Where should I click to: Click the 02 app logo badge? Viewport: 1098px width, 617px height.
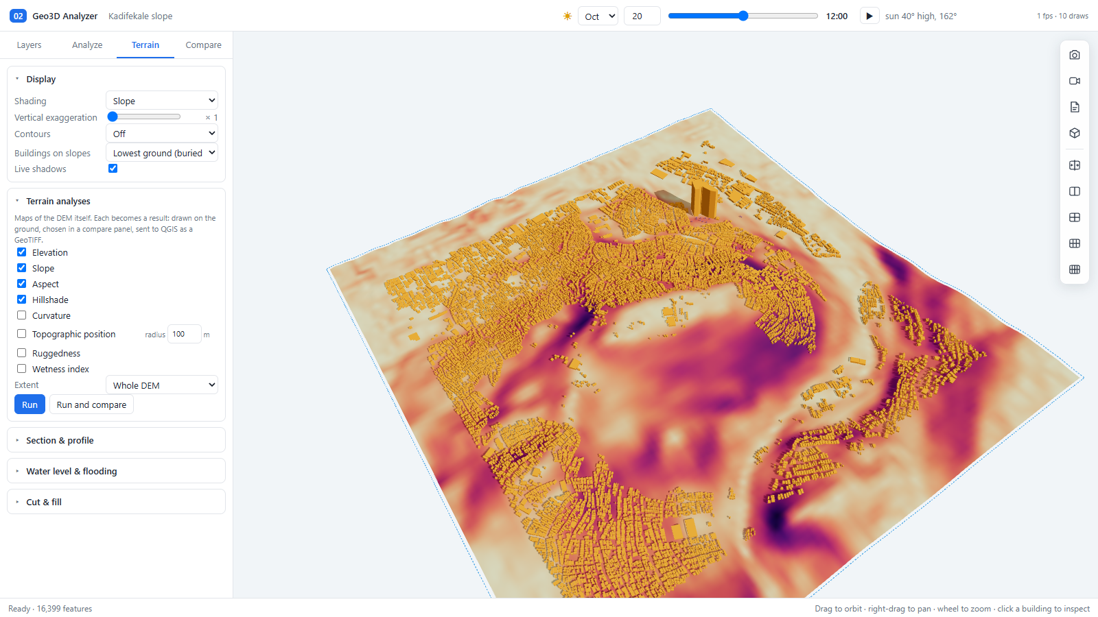(18, 16)
